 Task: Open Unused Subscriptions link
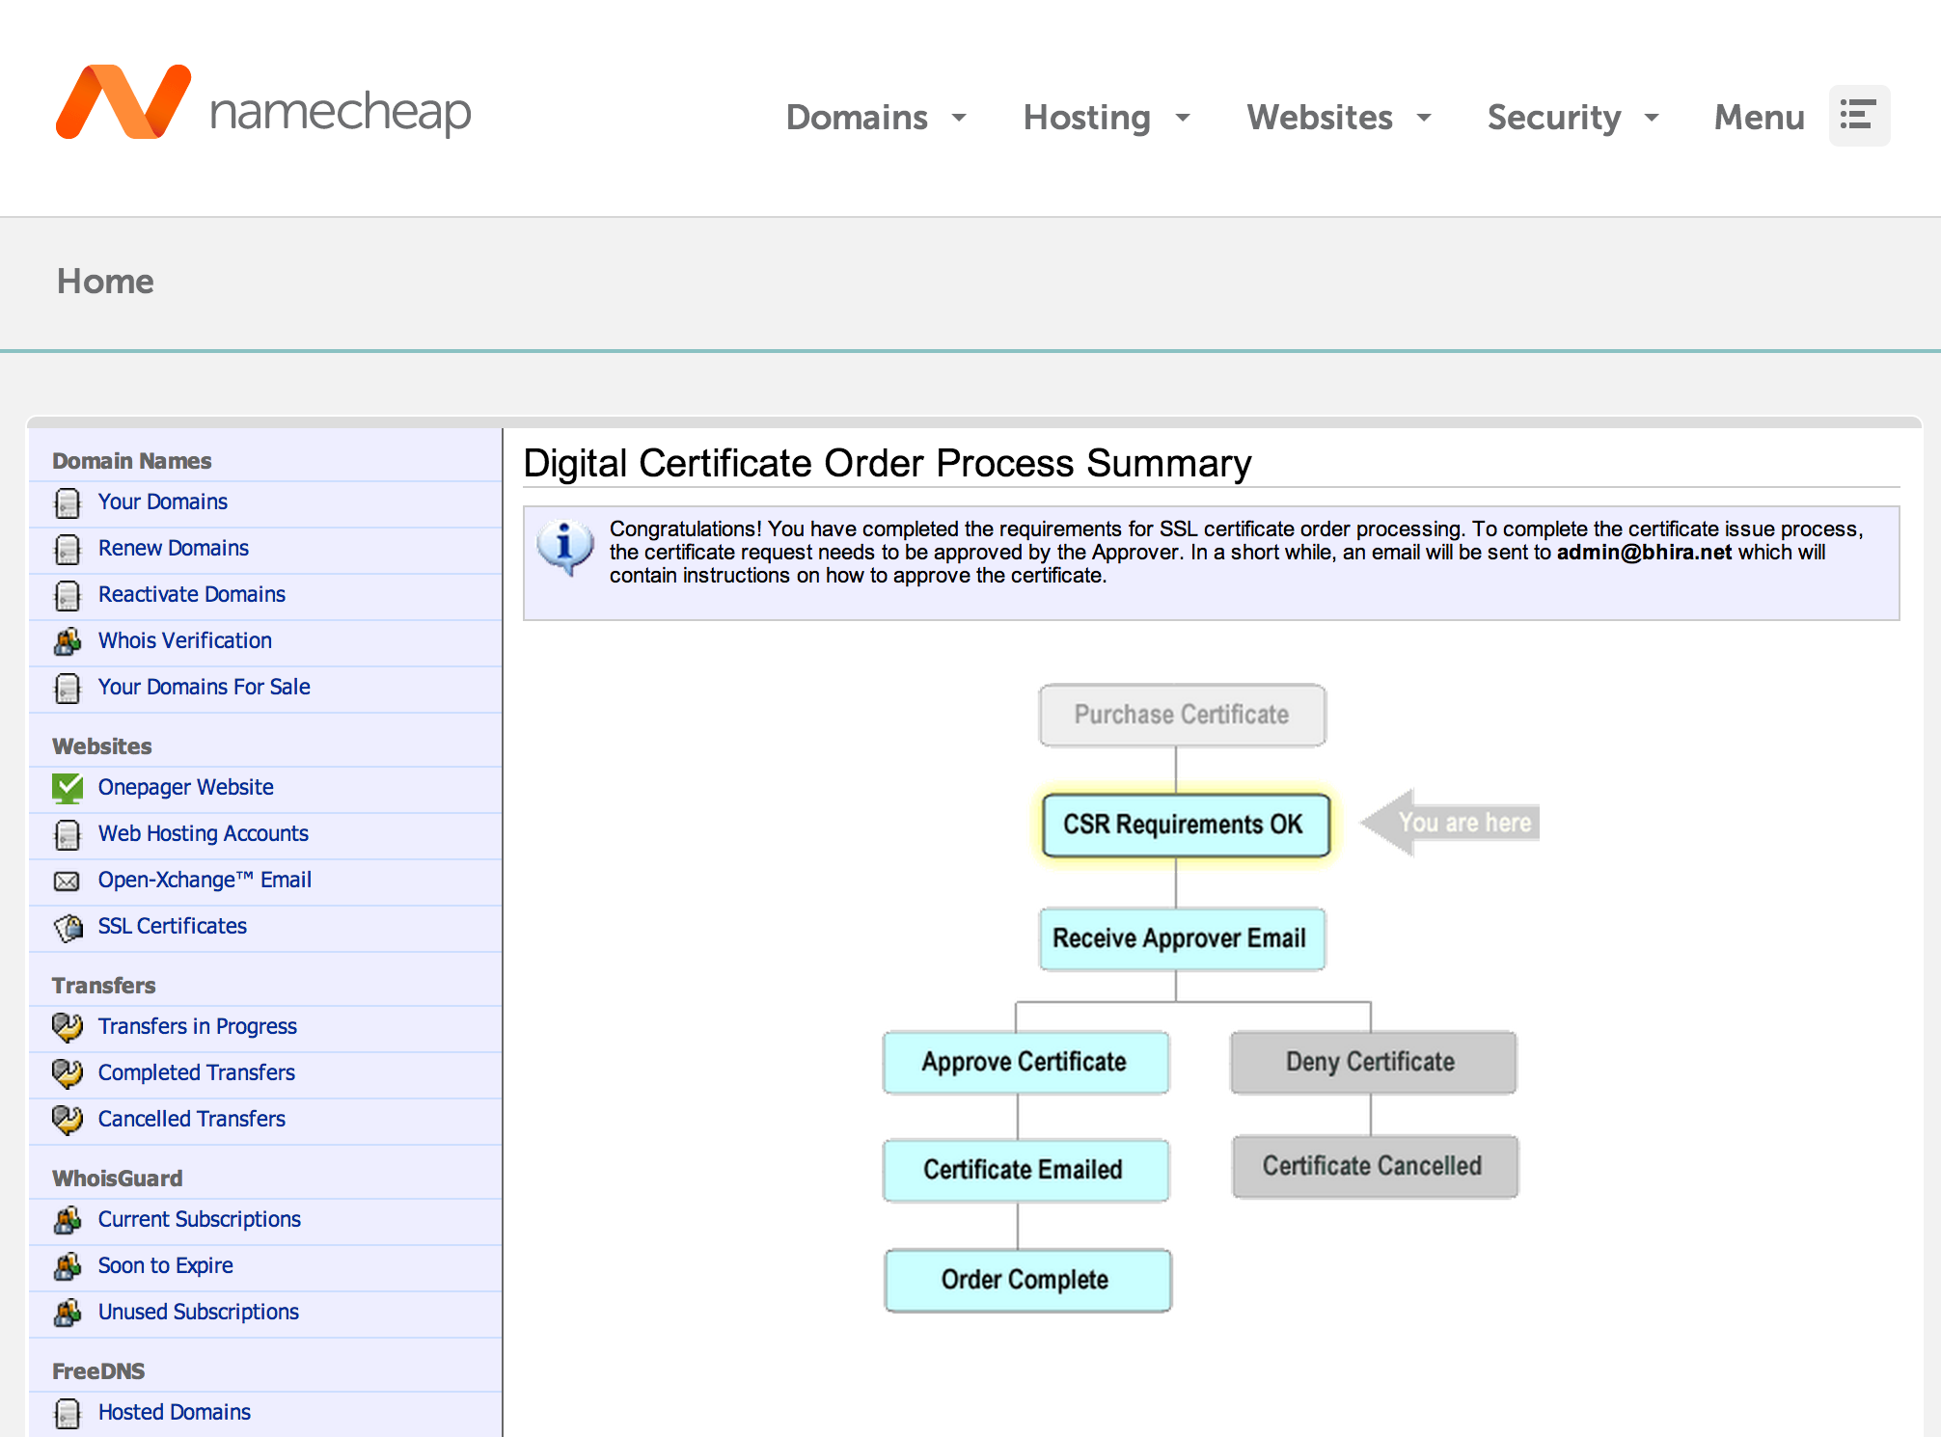199,1312
